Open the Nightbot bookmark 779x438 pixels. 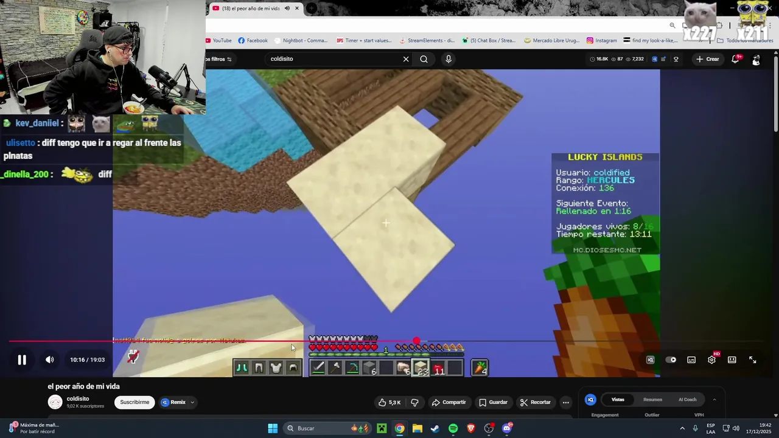pos(301,41)
